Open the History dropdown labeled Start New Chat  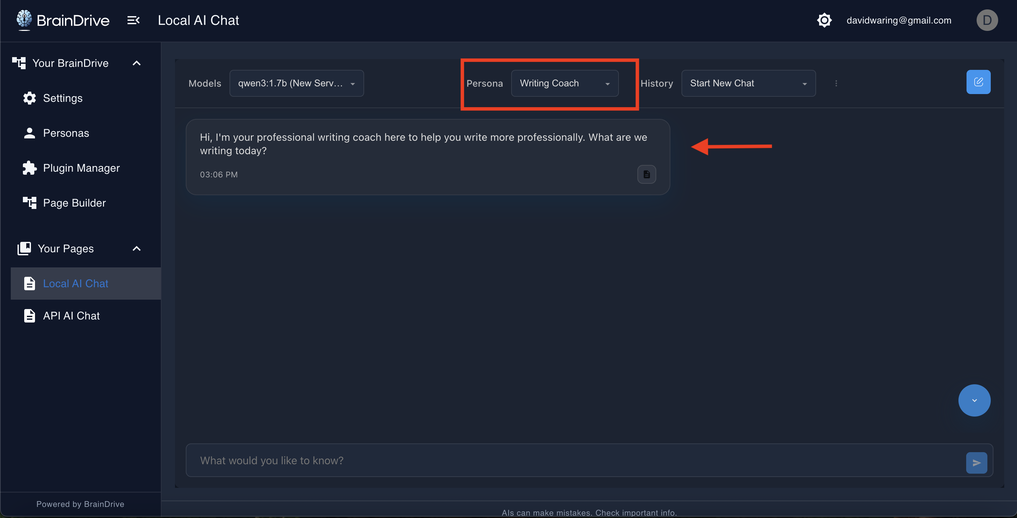point(748,83)
